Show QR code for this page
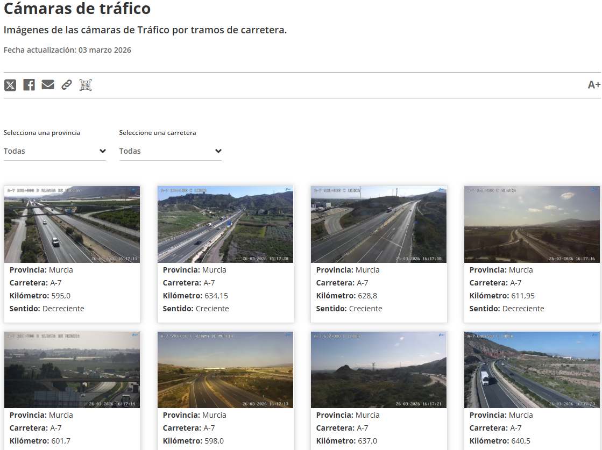 86,85
